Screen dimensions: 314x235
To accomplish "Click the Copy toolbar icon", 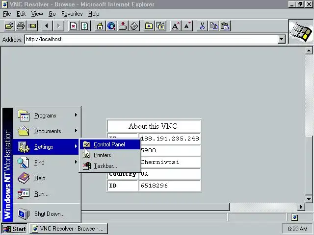I will [x=213, y=26].
